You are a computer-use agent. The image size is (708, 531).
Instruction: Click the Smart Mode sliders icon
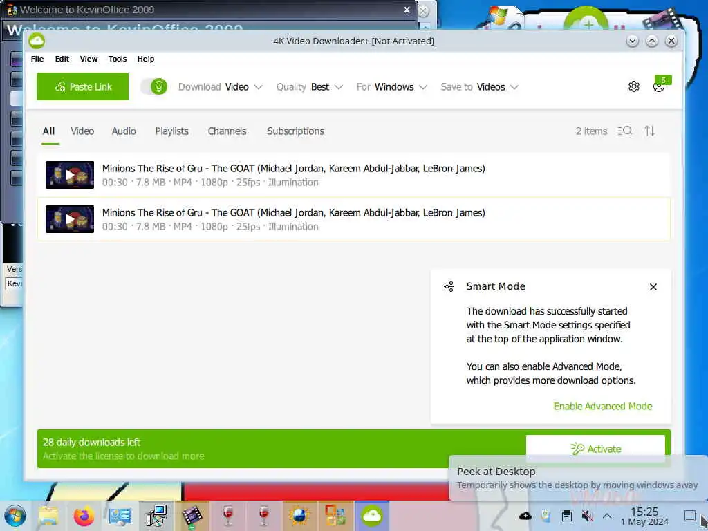(448, 287)
